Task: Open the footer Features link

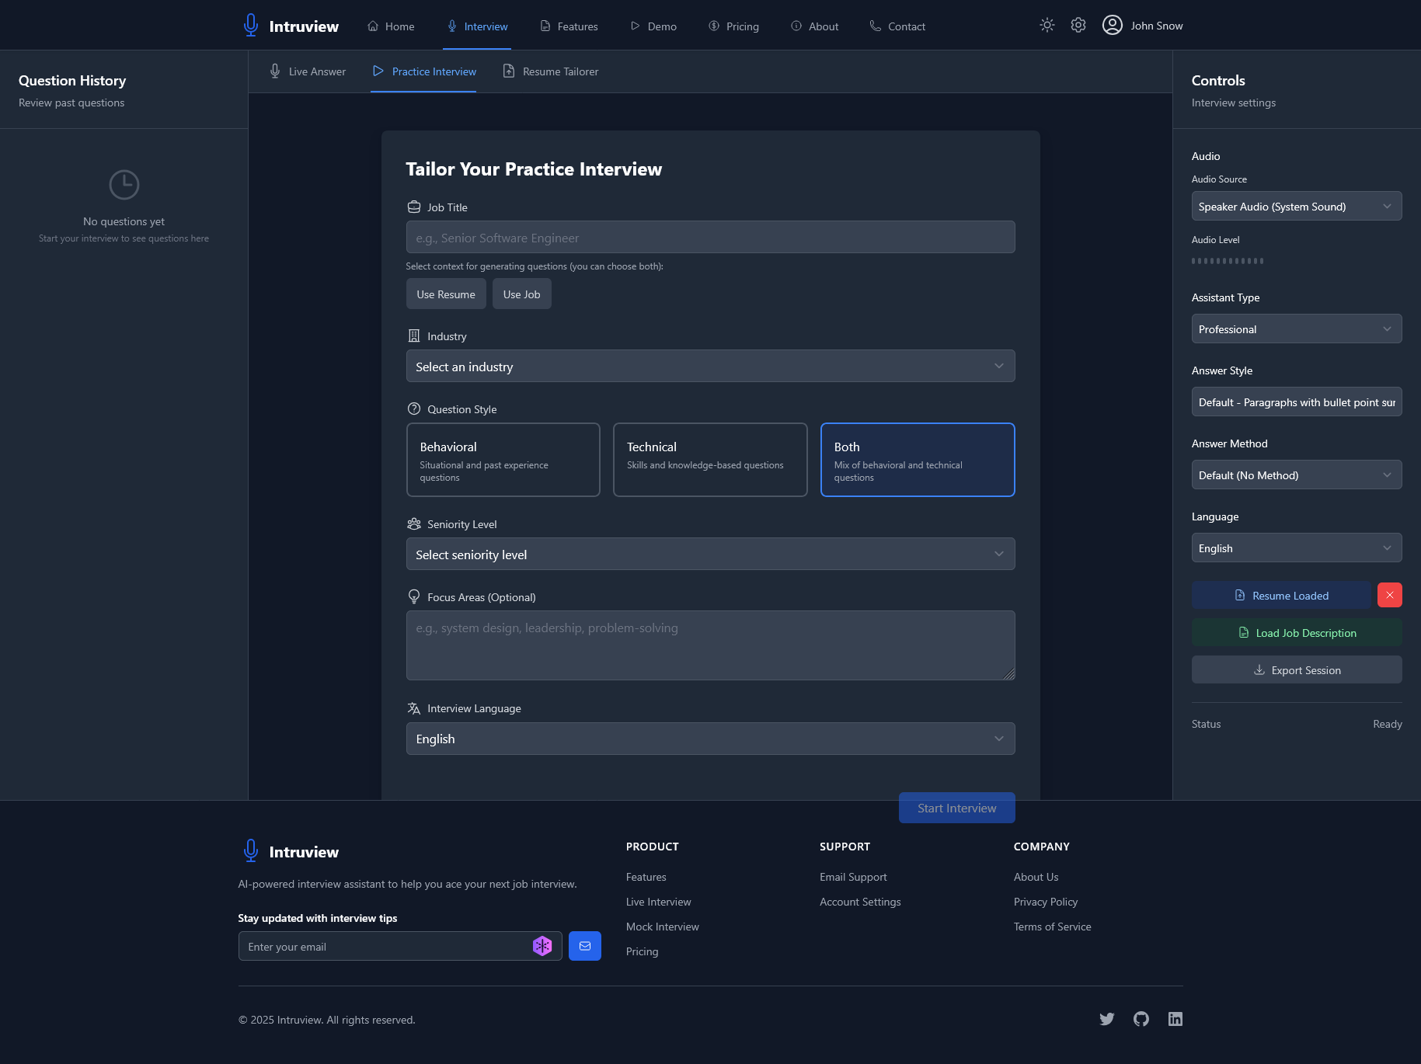Action: tap(646, 877)
